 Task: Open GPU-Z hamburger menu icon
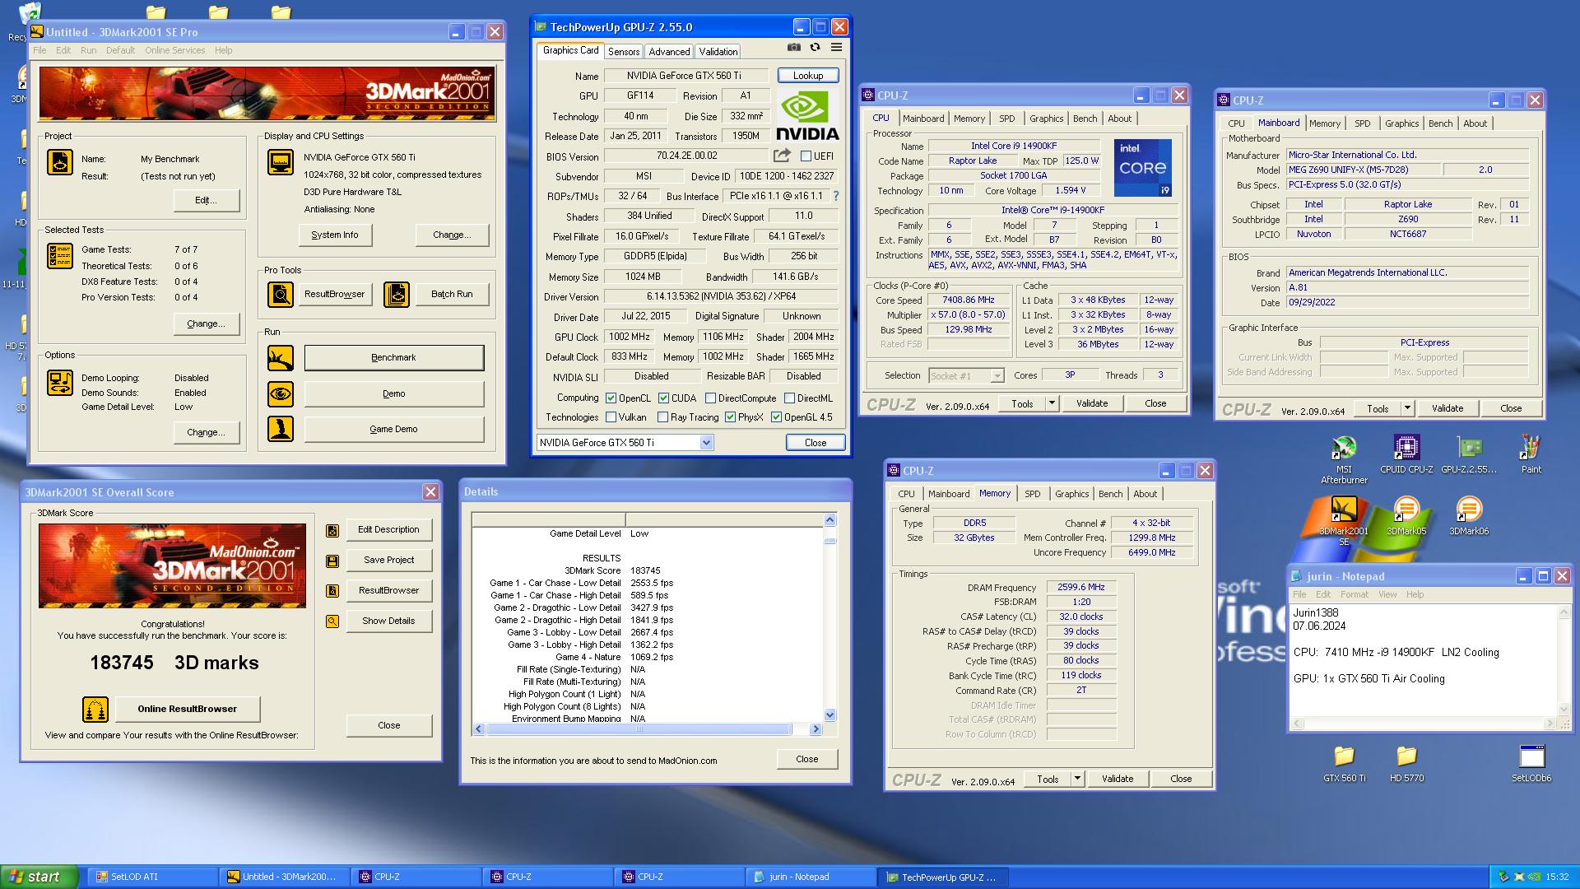click(x=836, y=48)
